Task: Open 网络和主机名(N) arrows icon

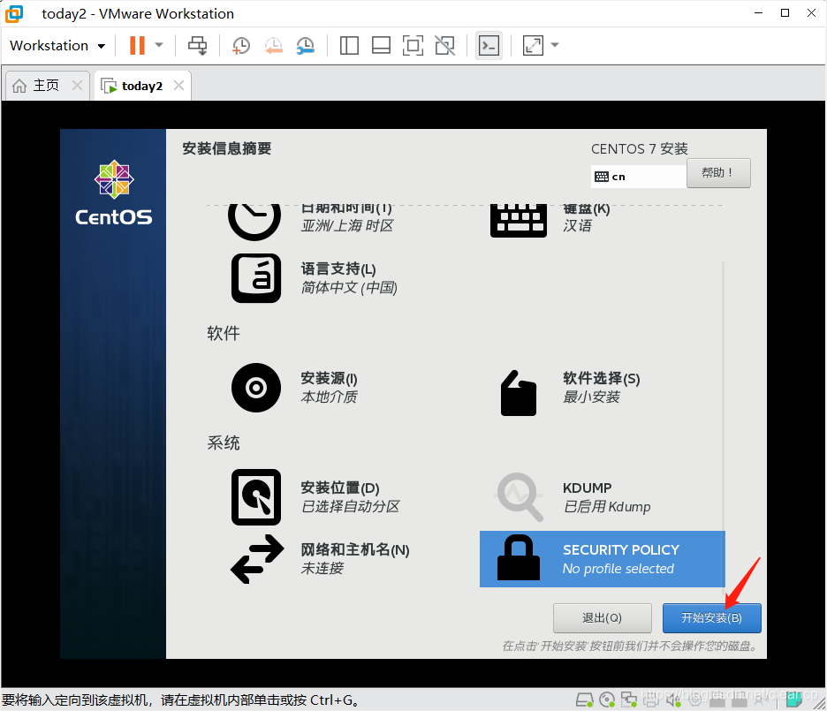Action: point(257,559)
